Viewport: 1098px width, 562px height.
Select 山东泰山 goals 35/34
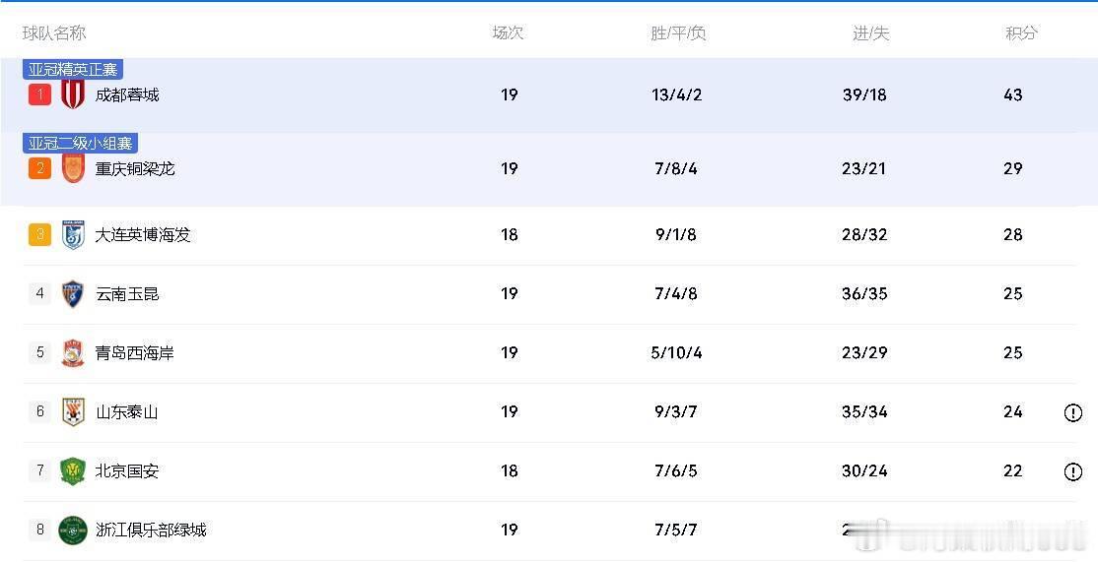coord(864,411)
